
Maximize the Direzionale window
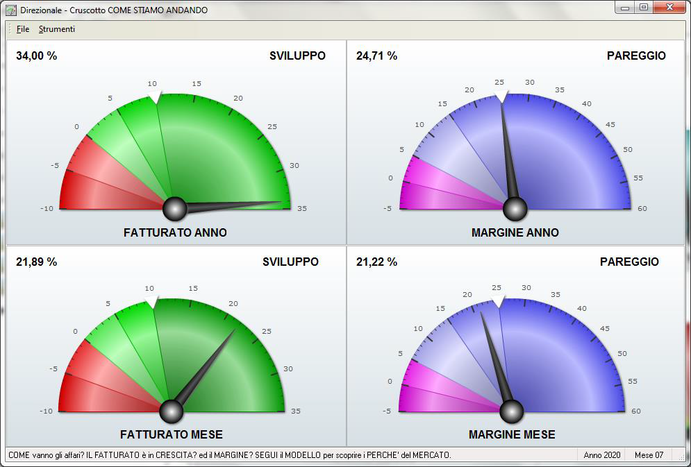click(643, 8)
